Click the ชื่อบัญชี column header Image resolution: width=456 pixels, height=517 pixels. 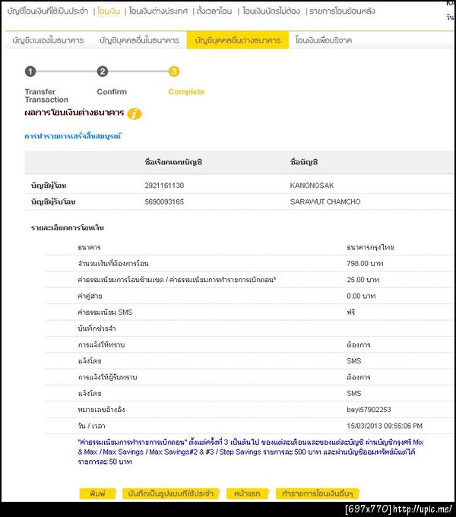[x=304, y=162]
